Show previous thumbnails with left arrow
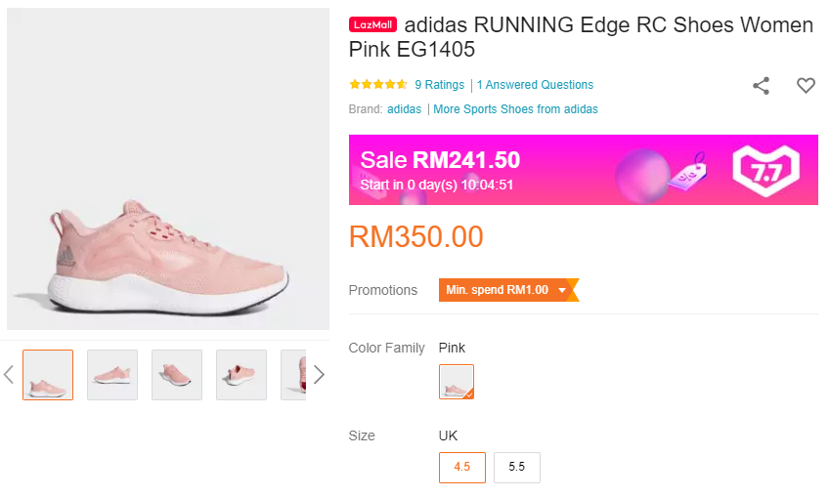Image resolution: width=830 pixels, height=497 pixels. pos(9,375)
